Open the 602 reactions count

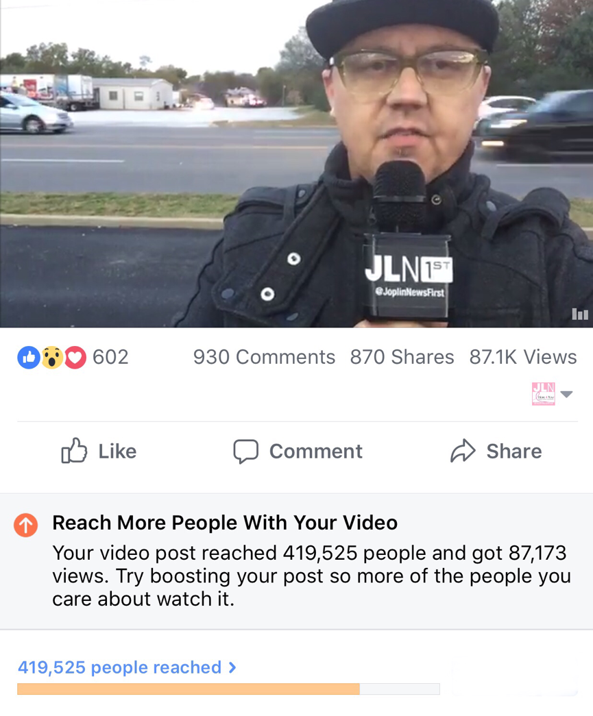point(110,357)
